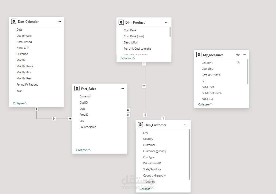The image size is (276, 194).
Task: Click the My_Measures table icon
Action: tap(199, 55)
